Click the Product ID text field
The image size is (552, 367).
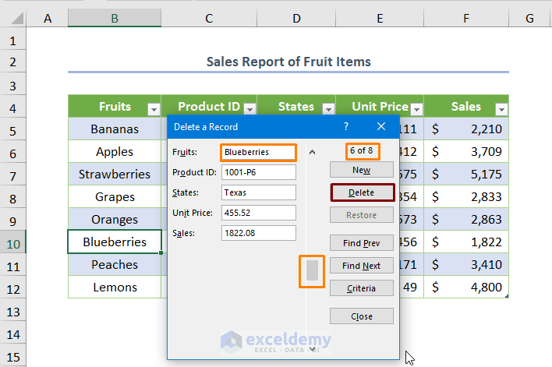coord(258,172)
